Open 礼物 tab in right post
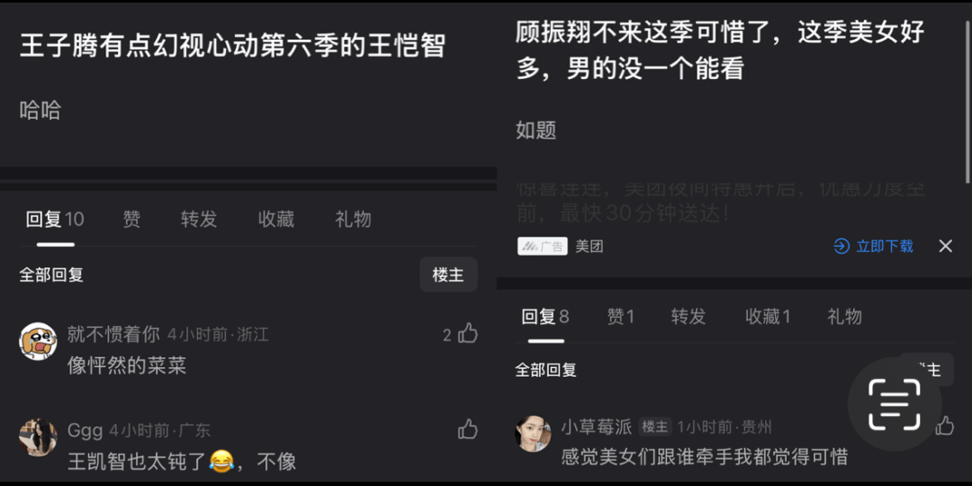 [x=844, y=317]
